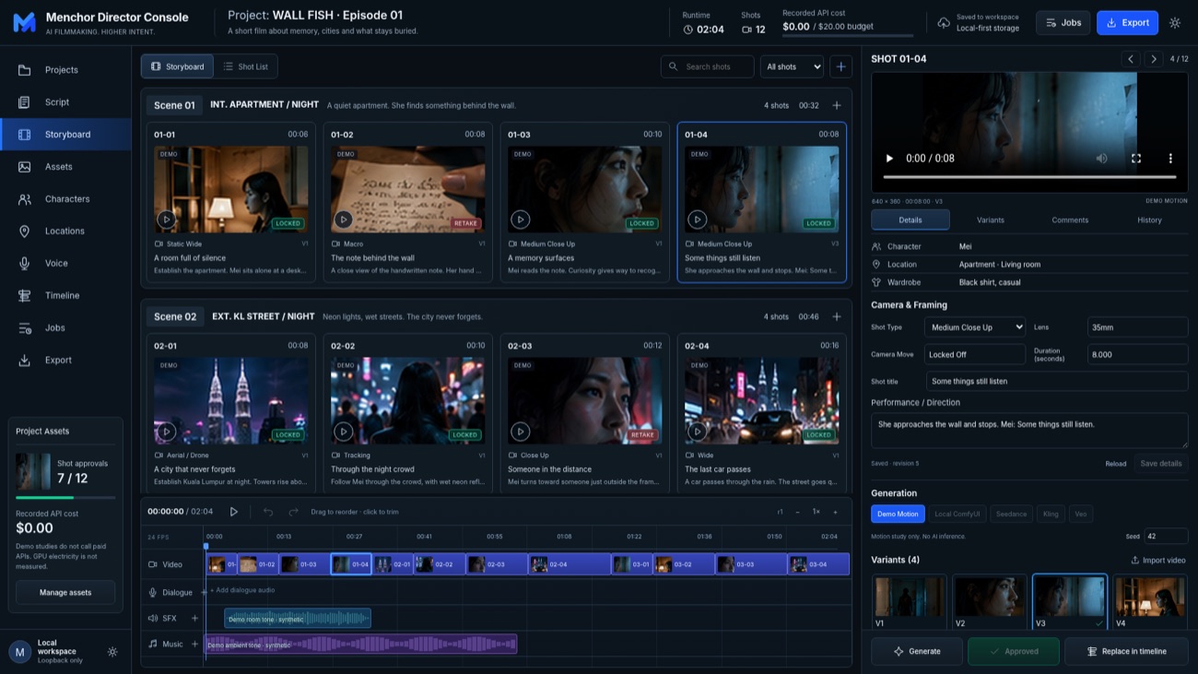Open the Shot Type dropdown

(975, 327)
